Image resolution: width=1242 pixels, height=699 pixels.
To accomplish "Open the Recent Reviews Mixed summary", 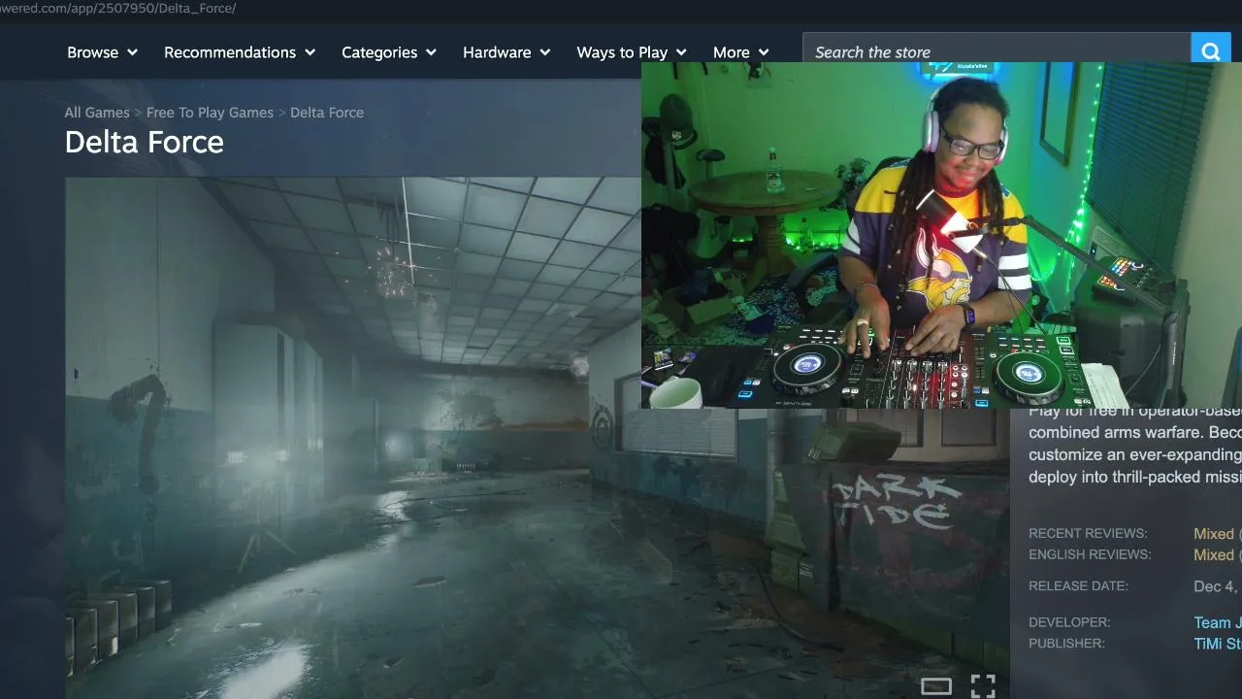I will click(x=1217, y=534).
